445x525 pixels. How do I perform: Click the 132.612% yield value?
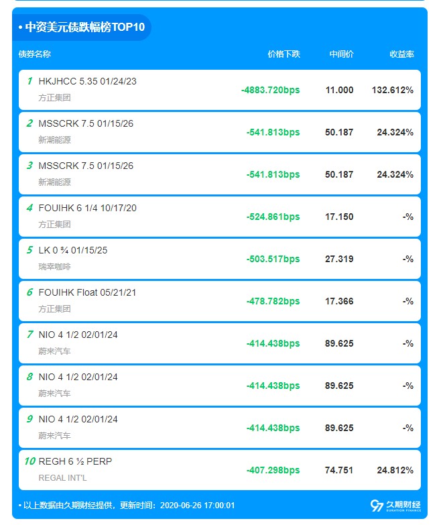pyautogui.click(x=393, y=90)
